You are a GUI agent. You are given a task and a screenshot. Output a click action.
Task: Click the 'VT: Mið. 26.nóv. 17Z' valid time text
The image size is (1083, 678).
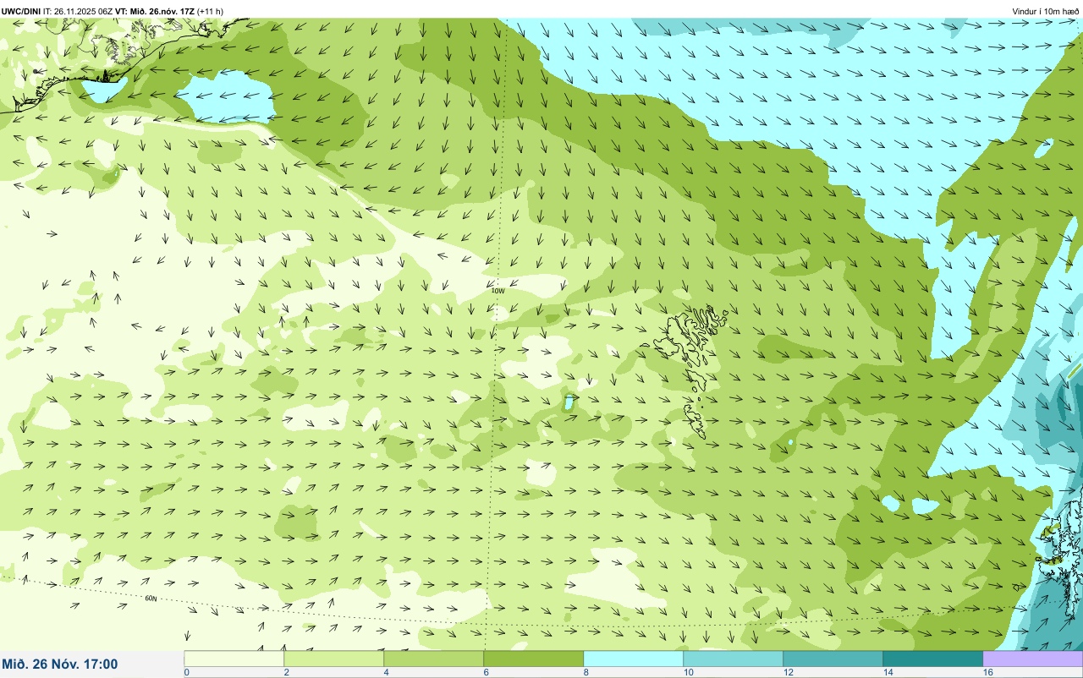click(x=155, y=11)
